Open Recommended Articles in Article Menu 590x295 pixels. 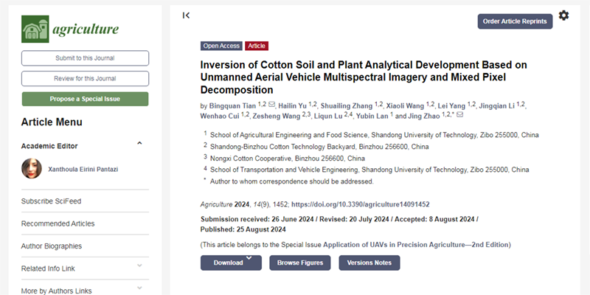tap(58, 223)
